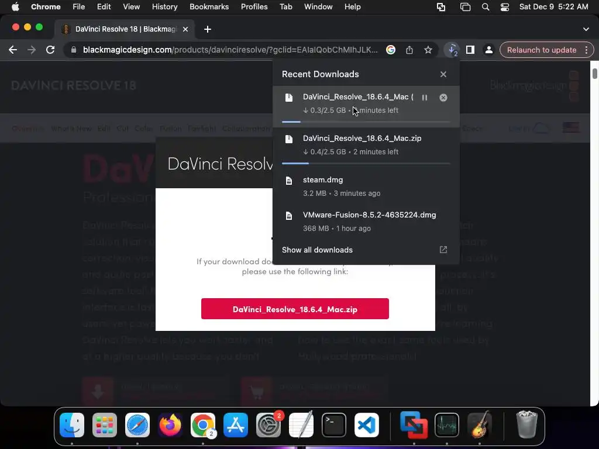The image size is (599, 449).
Task: Open the Chrome menu in menu bar
Action: [46, 7]
